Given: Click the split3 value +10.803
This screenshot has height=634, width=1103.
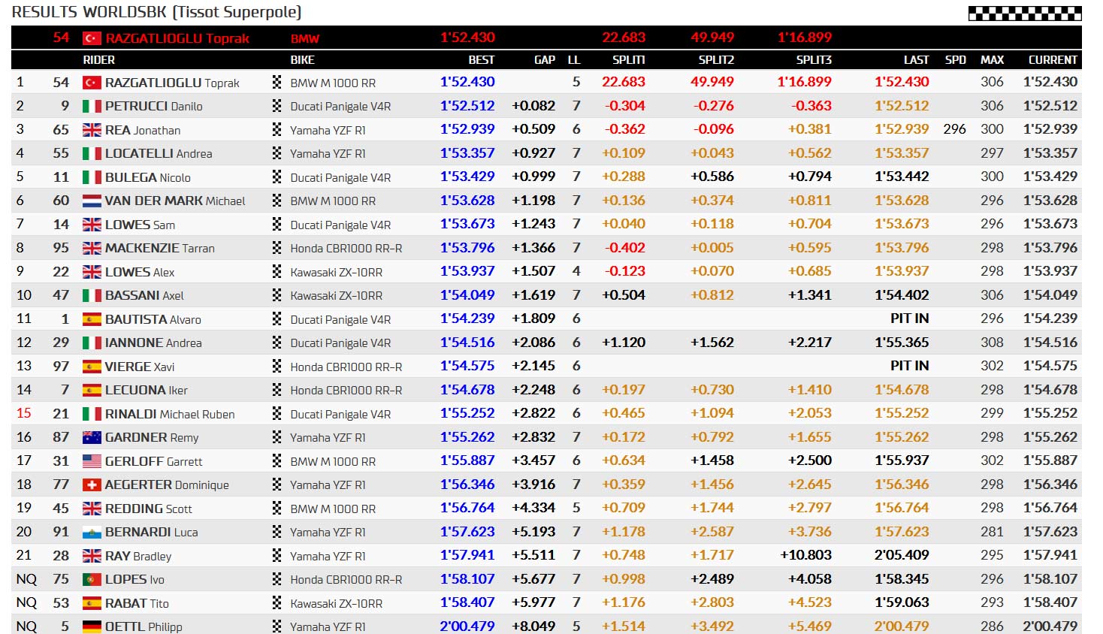Looking at the screenshot, I should coord(806,555).
